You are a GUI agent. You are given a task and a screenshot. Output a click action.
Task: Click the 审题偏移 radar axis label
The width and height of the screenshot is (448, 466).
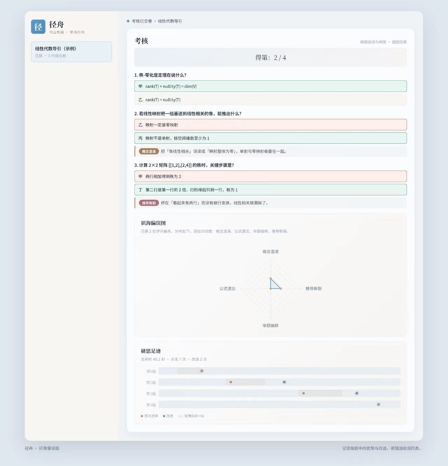[271, 325]
